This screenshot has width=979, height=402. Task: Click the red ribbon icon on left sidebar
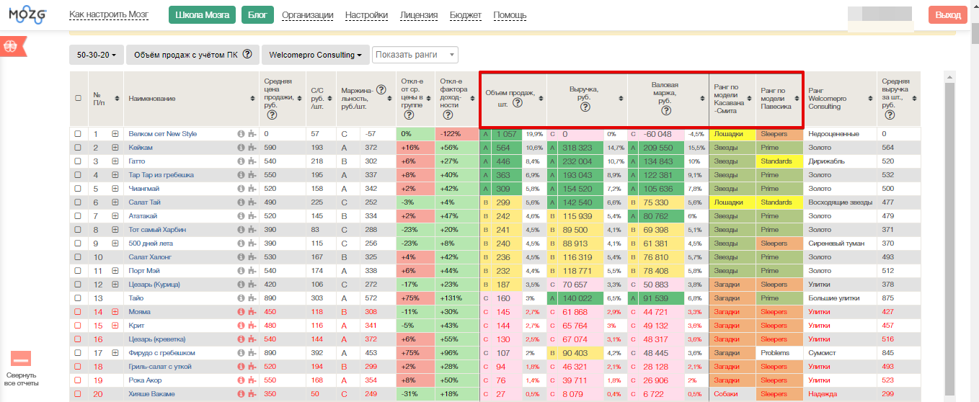coord(11,45)
